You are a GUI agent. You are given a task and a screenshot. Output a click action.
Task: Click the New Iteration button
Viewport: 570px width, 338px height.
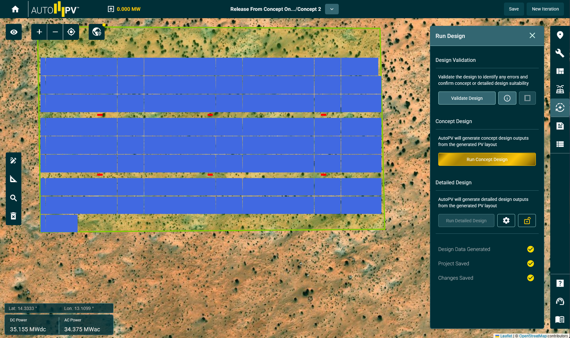point(545,9)
